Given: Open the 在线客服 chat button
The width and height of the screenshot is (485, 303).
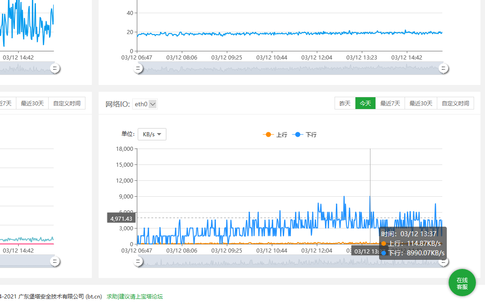Looking at the screenshot, I should pos(462,283).
